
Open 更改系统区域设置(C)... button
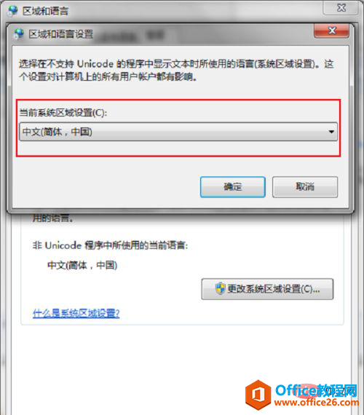(267, 289)
